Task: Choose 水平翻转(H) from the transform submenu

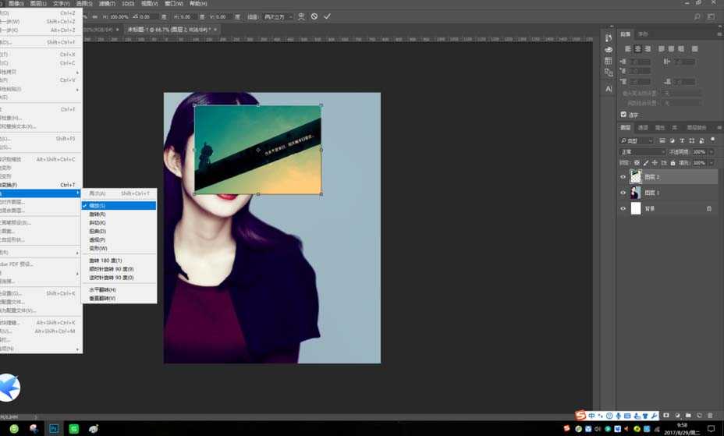Action: 102,289
